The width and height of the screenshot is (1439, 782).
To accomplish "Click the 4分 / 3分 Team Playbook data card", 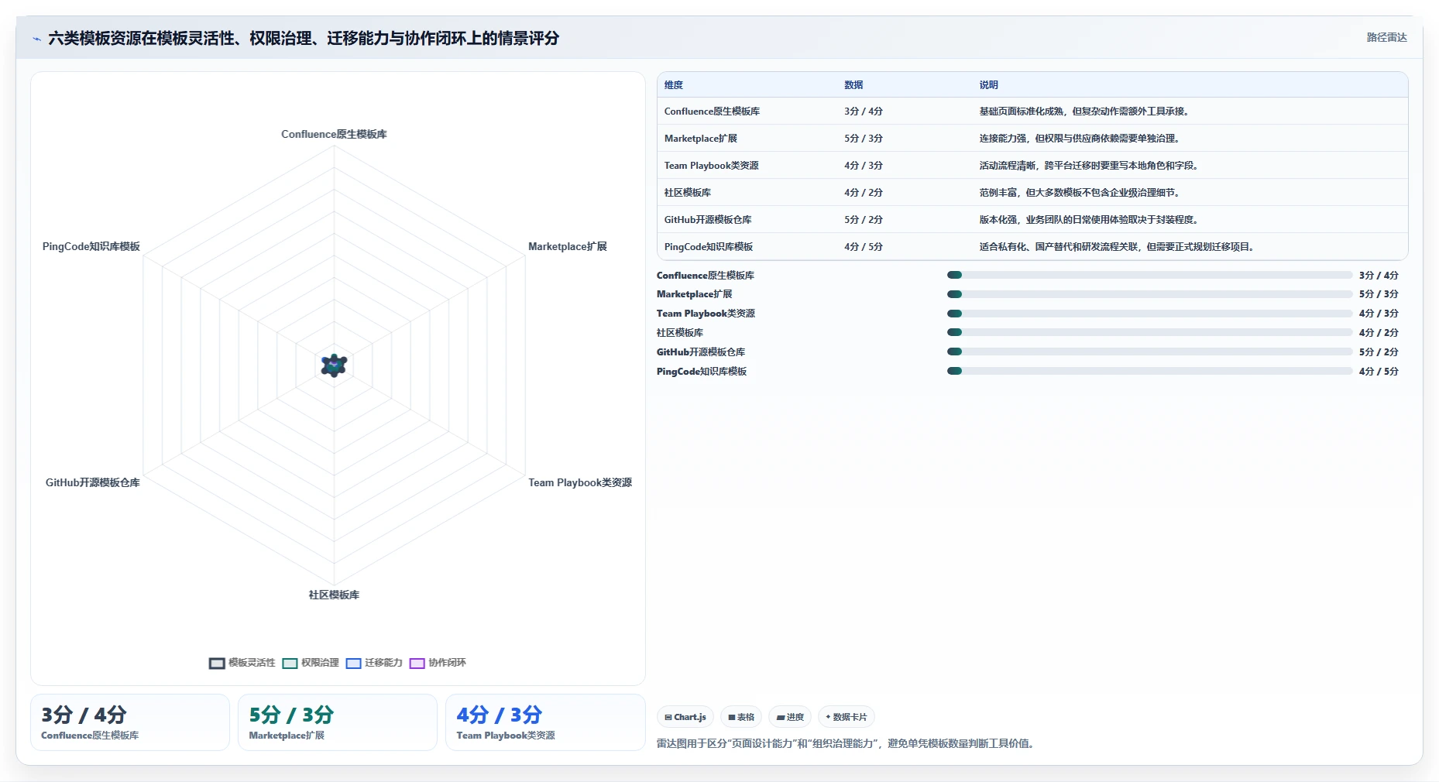I will point(545,722).
